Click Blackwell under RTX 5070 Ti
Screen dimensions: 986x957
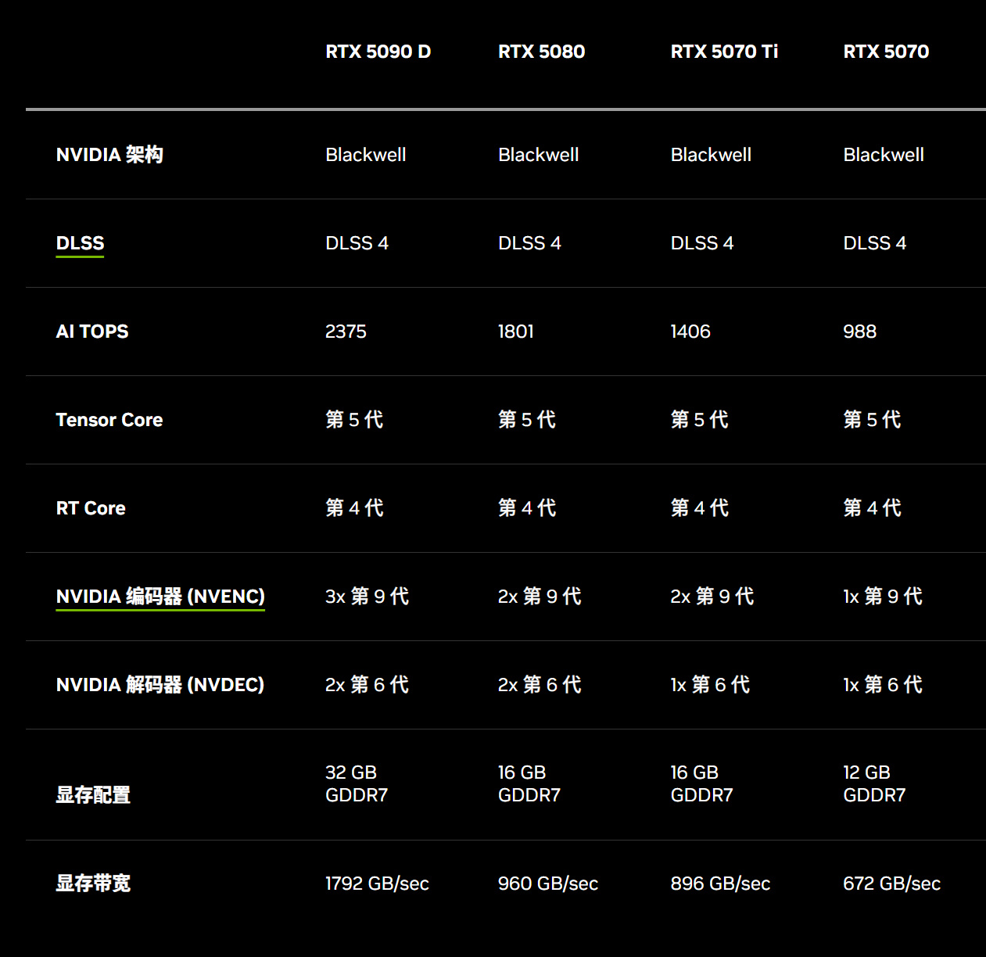click(711, 155)
